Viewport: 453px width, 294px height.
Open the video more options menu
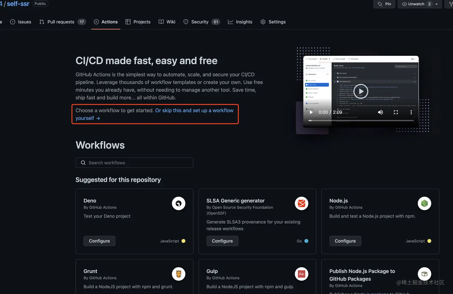[x=411, y=112]
